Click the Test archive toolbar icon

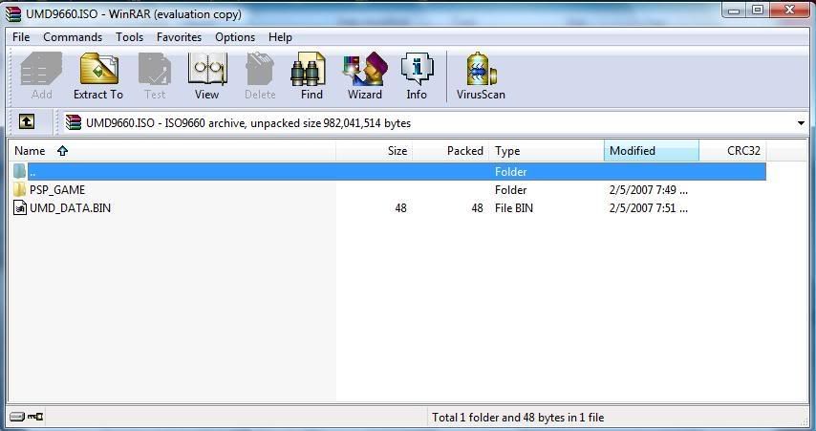[x=155, y=76]
